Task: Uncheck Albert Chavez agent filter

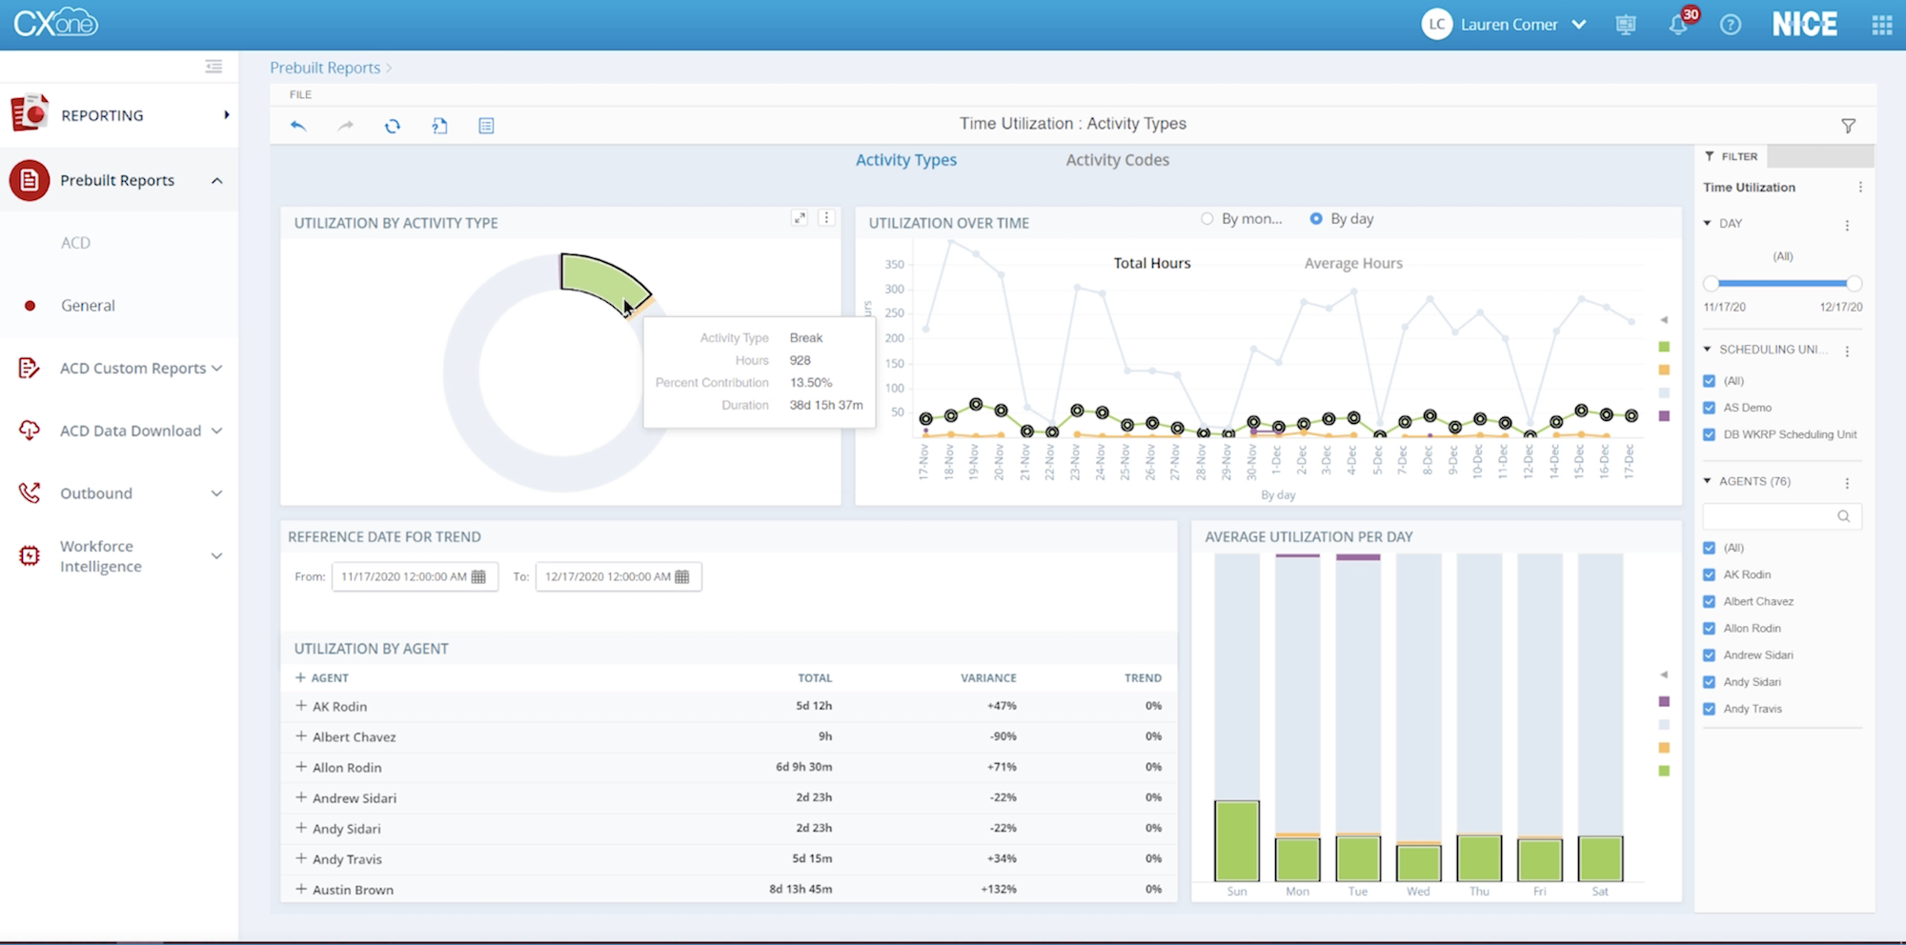Action: pyautogui.click(x=1710, y=601)
